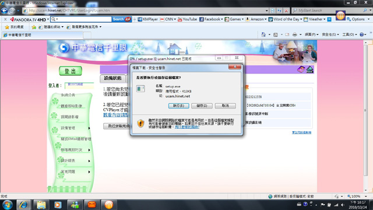
Task: Open KMPlayer toolbar shortcut
Action: (147, 19)
